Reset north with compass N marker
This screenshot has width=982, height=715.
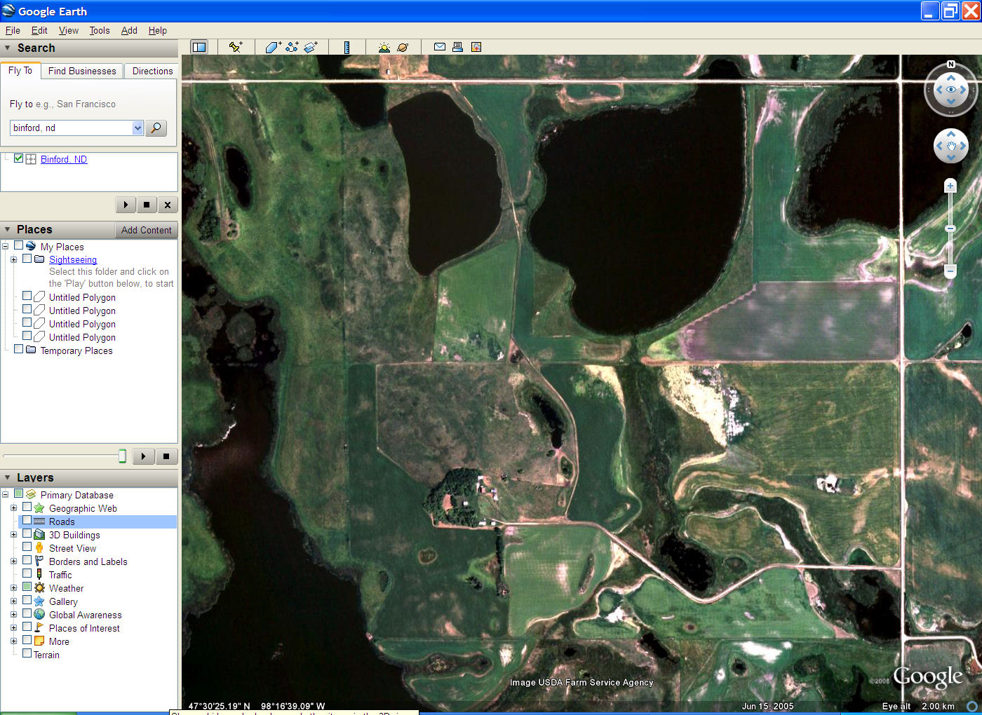point(951,64)
